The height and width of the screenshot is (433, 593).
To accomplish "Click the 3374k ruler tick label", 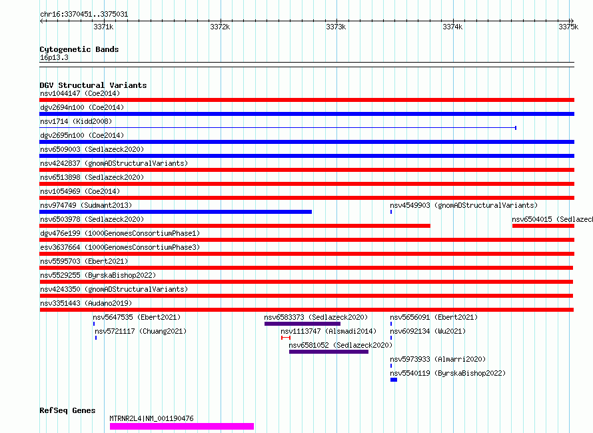I will coord(452,27).
